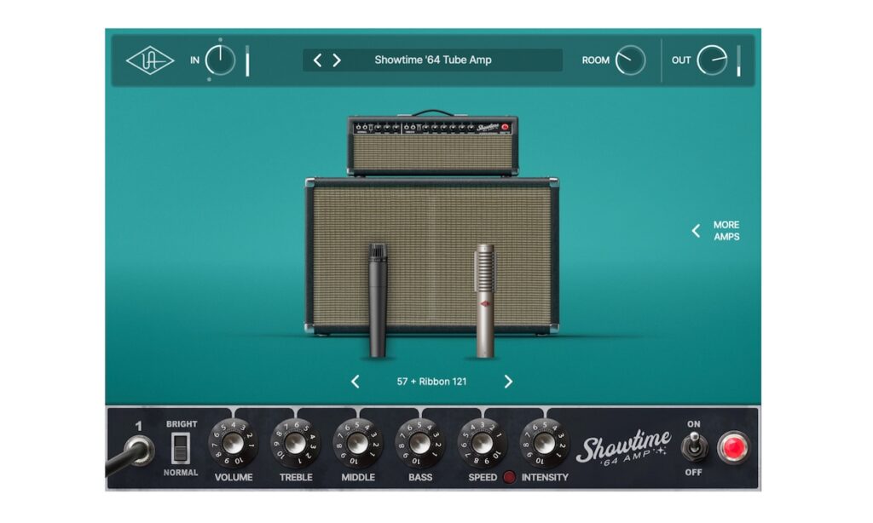Click the Universal Audio logo icon
The height and width of the screenshot is (523, 873).
(150, 60)
